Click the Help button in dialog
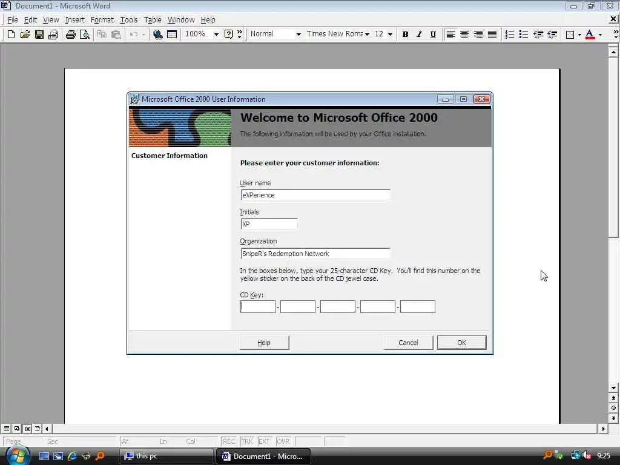 (264, 343)
